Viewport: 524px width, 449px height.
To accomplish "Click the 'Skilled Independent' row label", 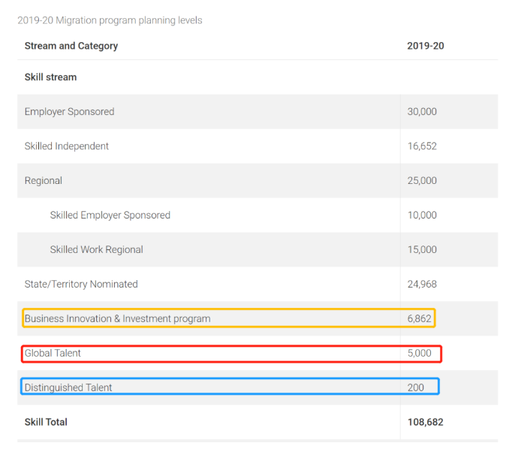I will click(66, 146).
